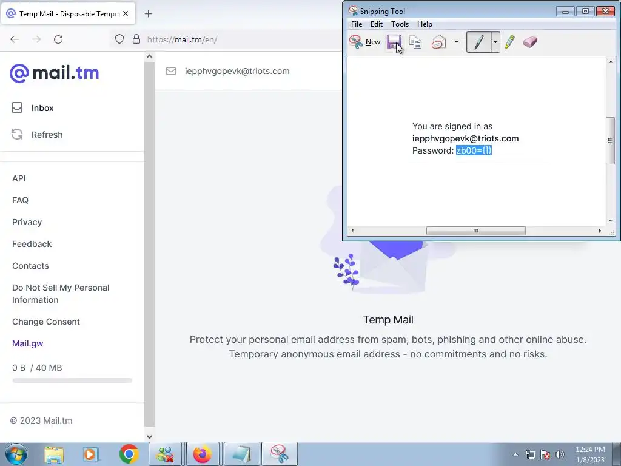Open Google Chrome from the taskbar
621x466 pixels.
click(x=129, y=454)
